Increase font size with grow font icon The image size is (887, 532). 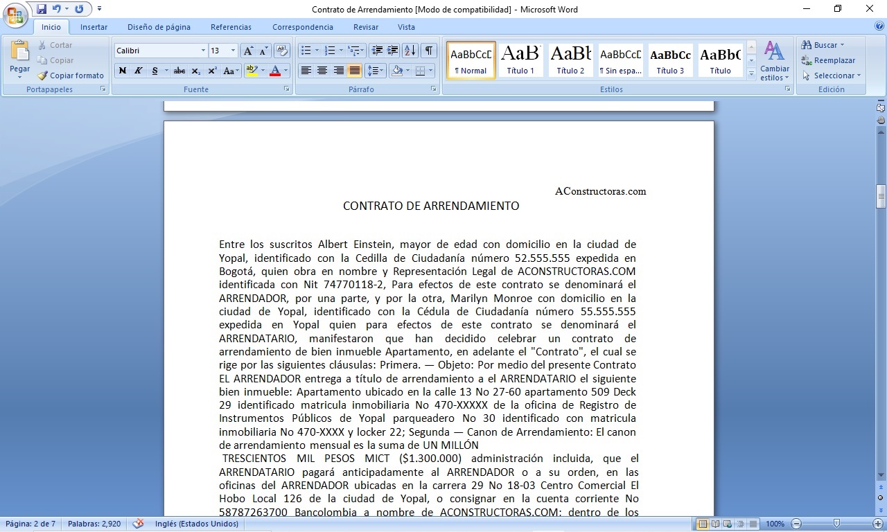[x=248, y=51]
